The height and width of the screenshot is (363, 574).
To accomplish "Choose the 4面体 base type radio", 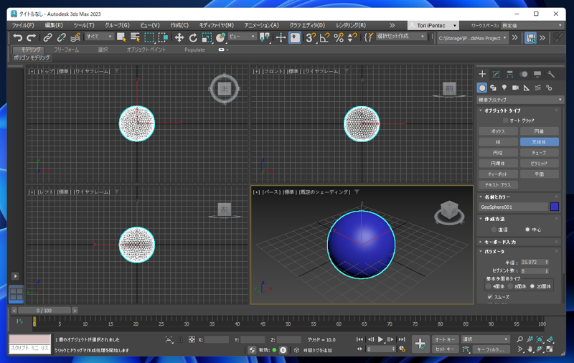I will [x=489, y=286].
